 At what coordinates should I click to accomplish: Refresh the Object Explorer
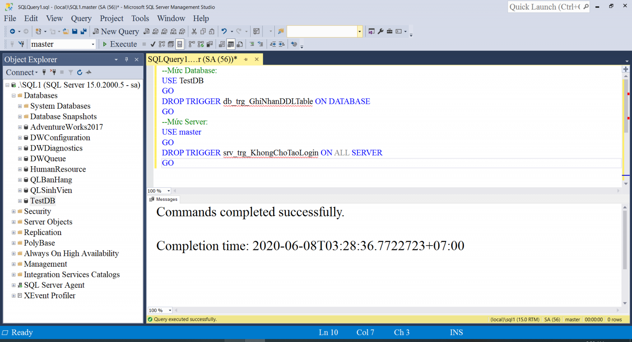pos(79,72)
